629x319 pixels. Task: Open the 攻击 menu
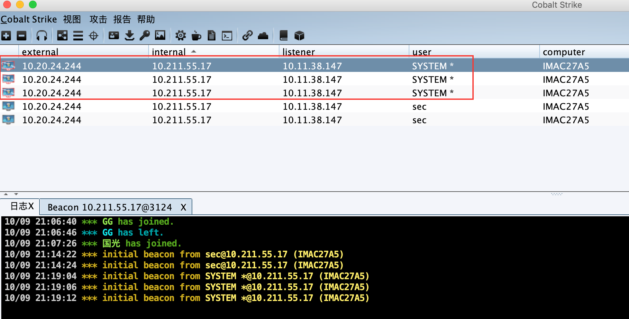click(x=98, y=20)
